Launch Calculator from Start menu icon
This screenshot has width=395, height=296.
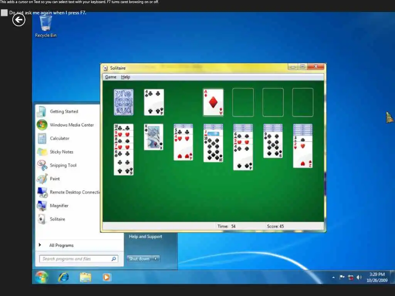[x=42, y=138]
